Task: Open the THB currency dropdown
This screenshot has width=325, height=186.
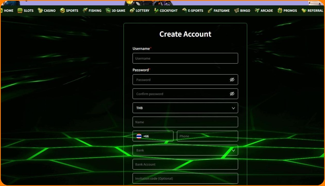Action: pyautogui.click(x=185, y=108)
